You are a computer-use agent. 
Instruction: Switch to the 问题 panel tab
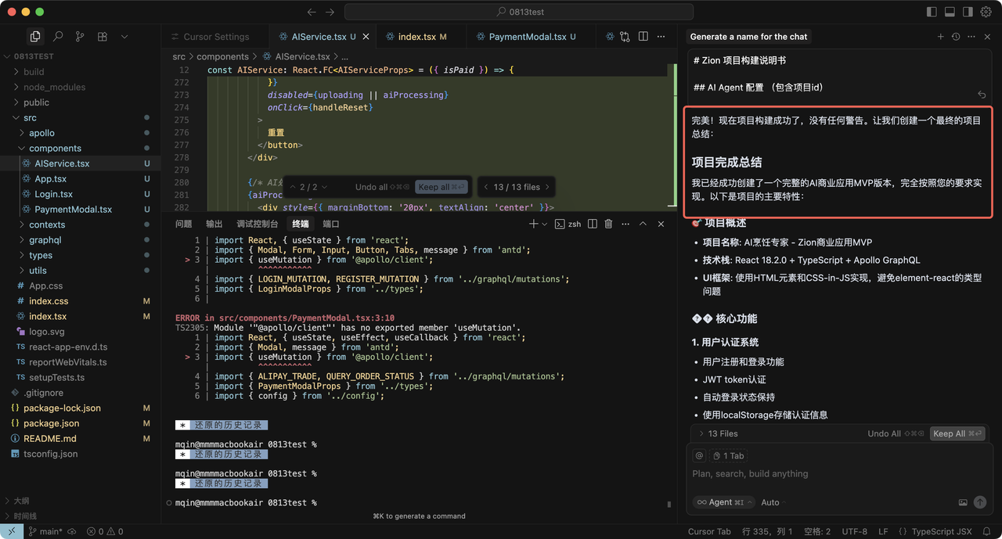(x=183, y=224)
